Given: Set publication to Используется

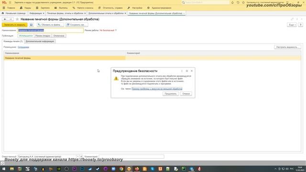Looking at the screenshot, I should 26,36.
